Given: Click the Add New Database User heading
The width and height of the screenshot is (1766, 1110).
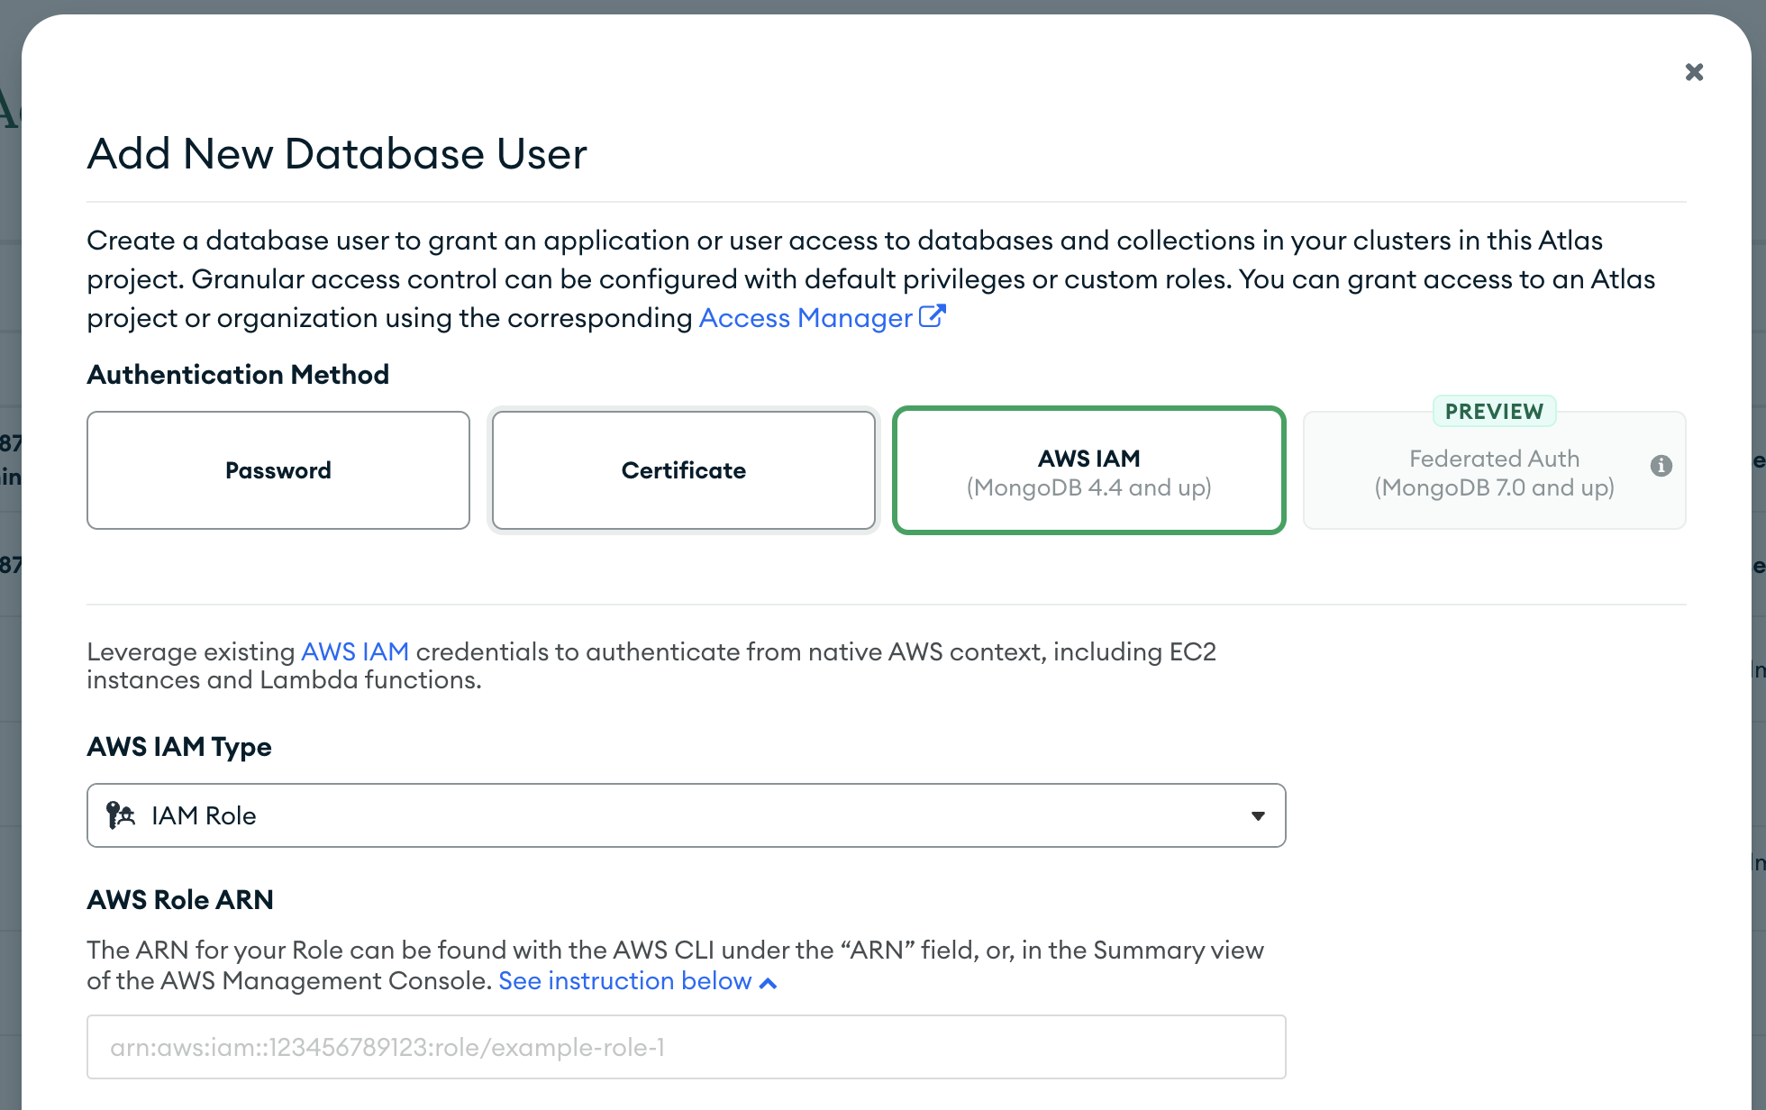Looking at the screenshot, I should 337,153.
